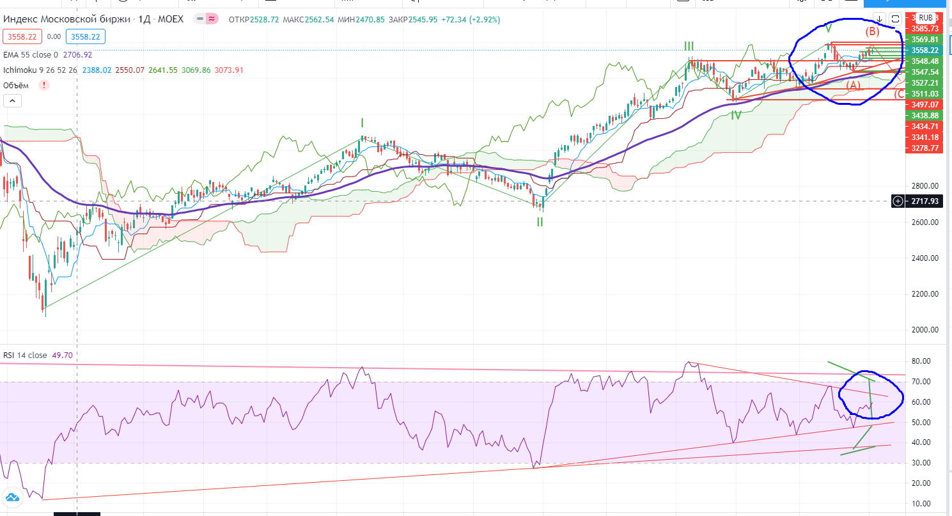
Task: Collapse the indicator legend with chevron button
Action: tap(12, 100)
